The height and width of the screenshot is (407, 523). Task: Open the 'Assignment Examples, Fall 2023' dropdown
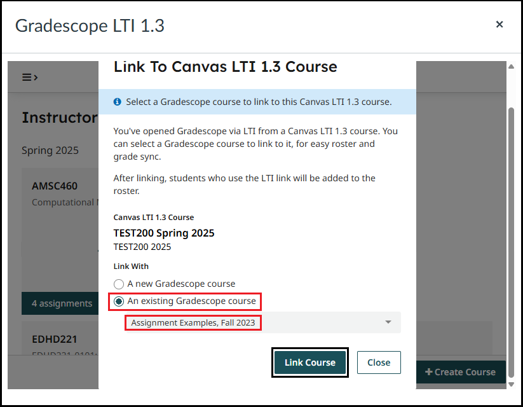point(264,322)
